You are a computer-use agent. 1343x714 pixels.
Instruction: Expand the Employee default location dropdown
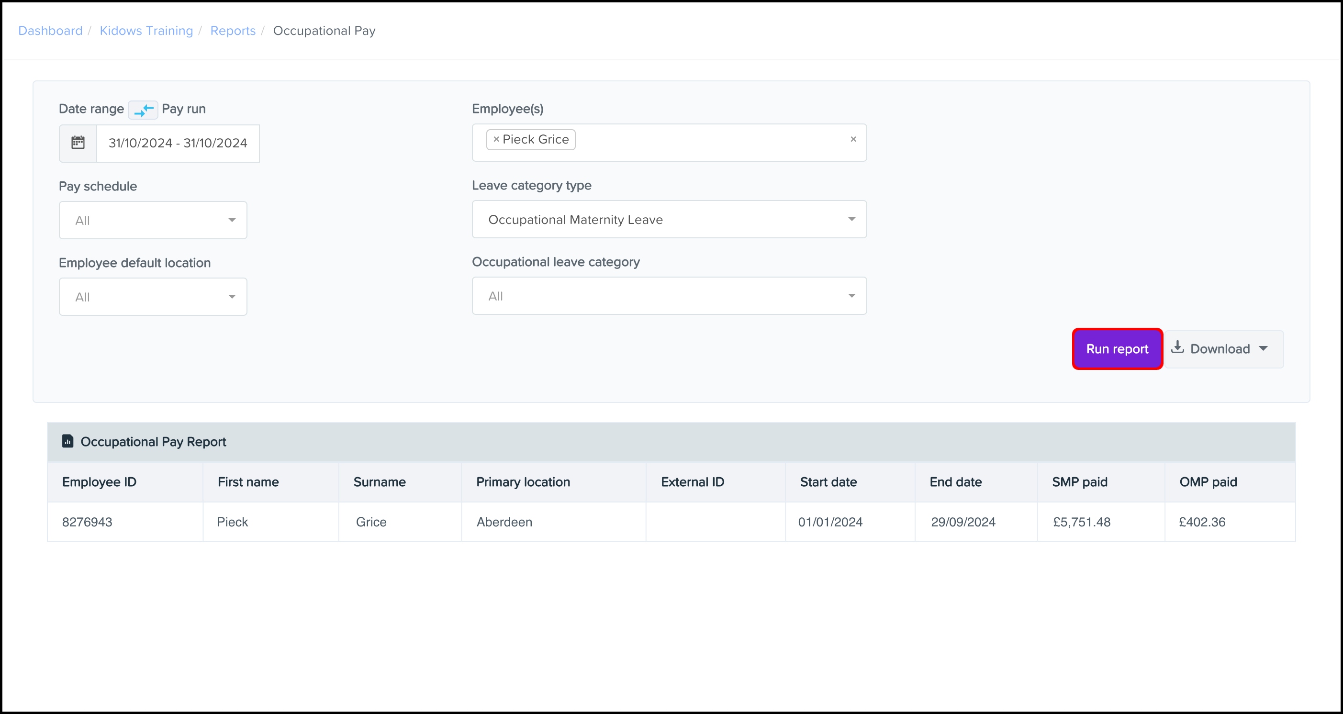(x=153, y=297)
